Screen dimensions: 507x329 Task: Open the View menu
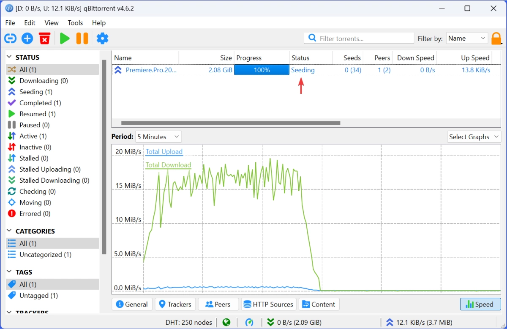pyautogui.click(x=52, y=23)
